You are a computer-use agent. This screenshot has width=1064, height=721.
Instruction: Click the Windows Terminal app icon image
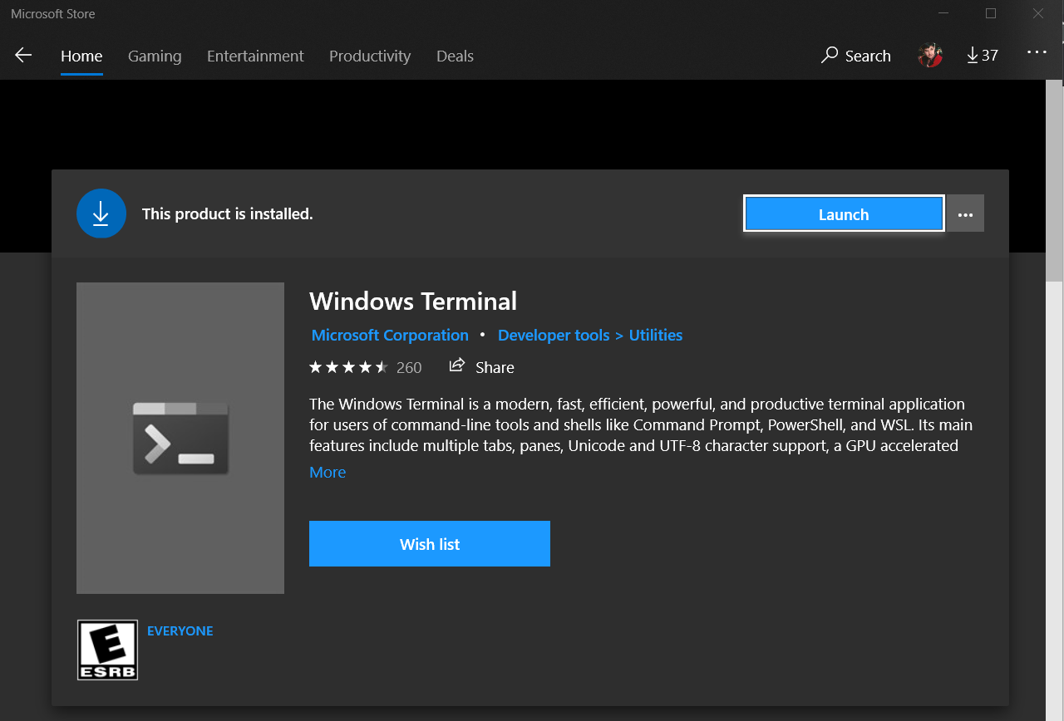pyautogui.click(x=180, y=438)
